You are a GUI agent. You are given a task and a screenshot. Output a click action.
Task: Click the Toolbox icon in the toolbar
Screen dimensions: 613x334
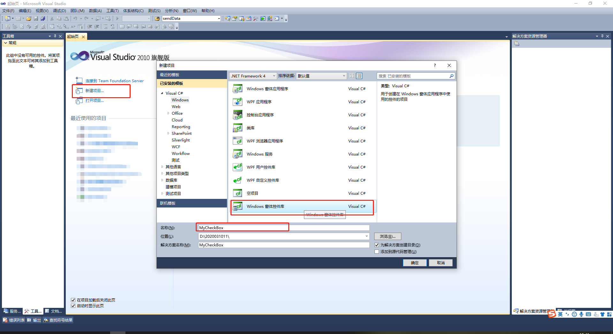pyautogui.click(x=256, y=18)
